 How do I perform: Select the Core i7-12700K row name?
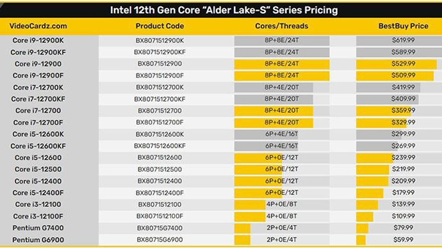coord(38,88)
